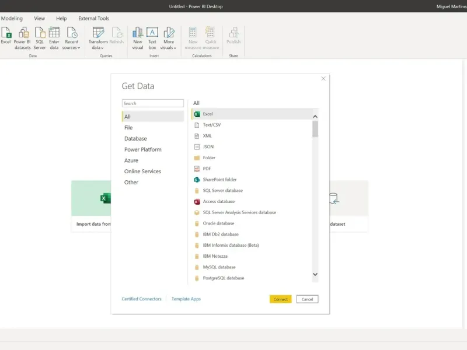Select the XML connector icon

point(197,136)
